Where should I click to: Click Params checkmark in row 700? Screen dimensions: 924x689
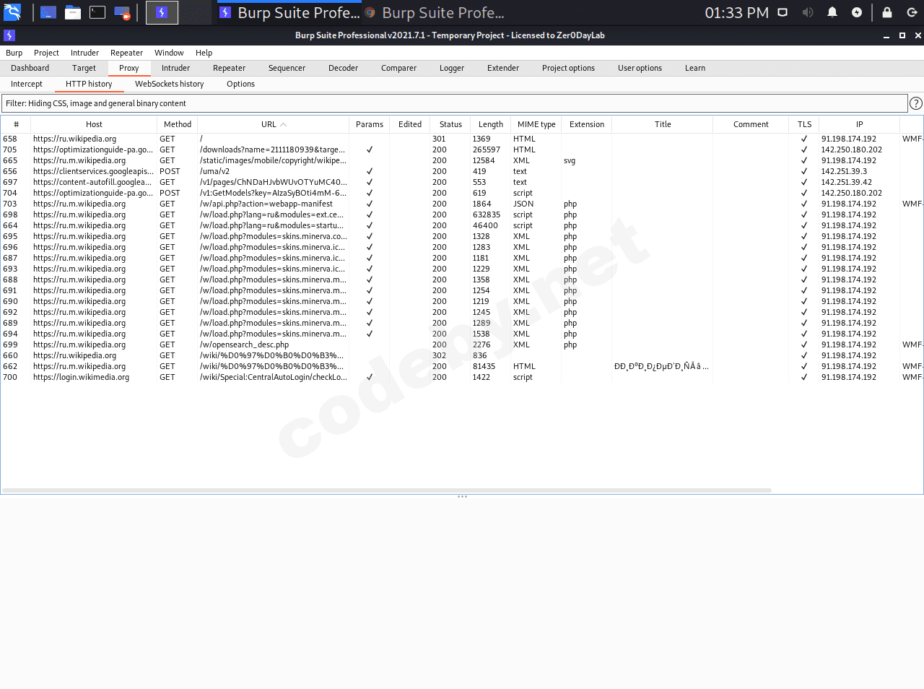click(370, 377)
